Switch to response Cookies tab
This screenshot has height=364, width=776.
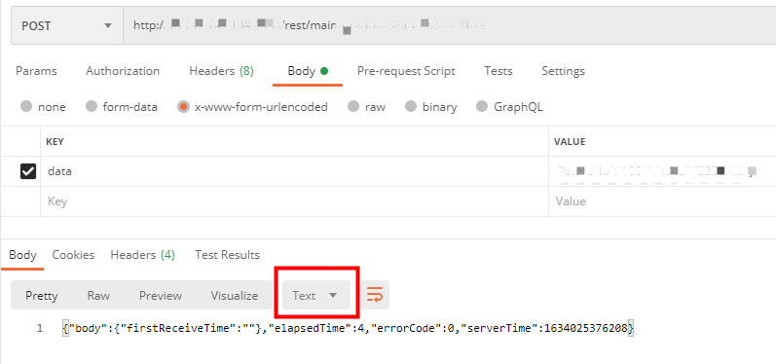coord(73,255)
